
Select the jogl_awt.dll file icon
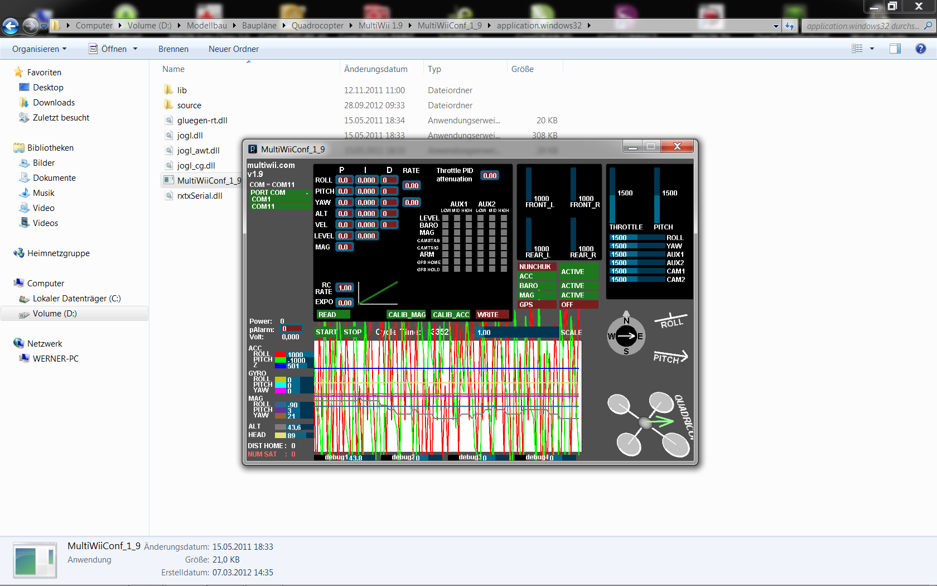(169, 150)
